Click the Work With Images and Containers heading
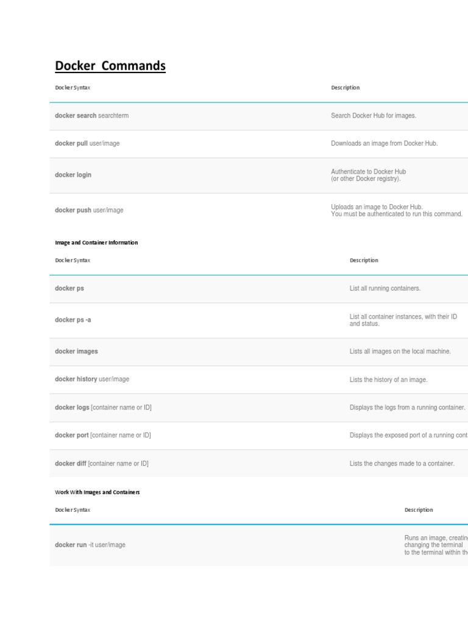Image resolution: width=468 pixels, height=624 pixels. 97,492
